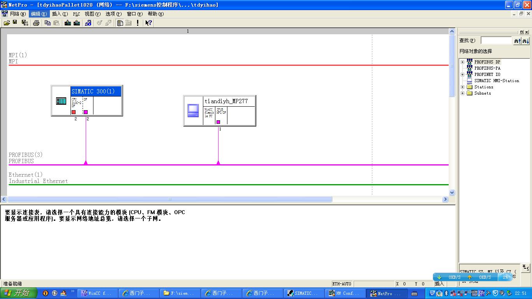Click the NetPro taskbar button
This screenshot has width=532, height=299.
point(388,294)
